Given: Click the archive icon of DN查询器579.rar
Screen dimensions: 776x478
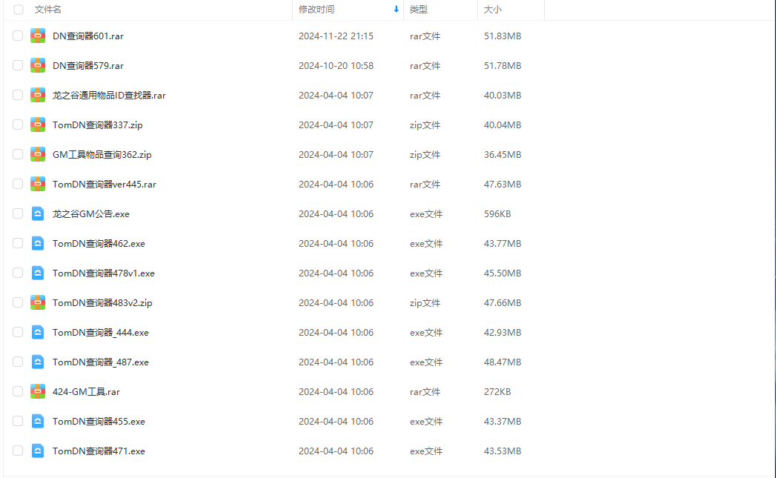Looking at the screenshot, I should click(38, 65).
